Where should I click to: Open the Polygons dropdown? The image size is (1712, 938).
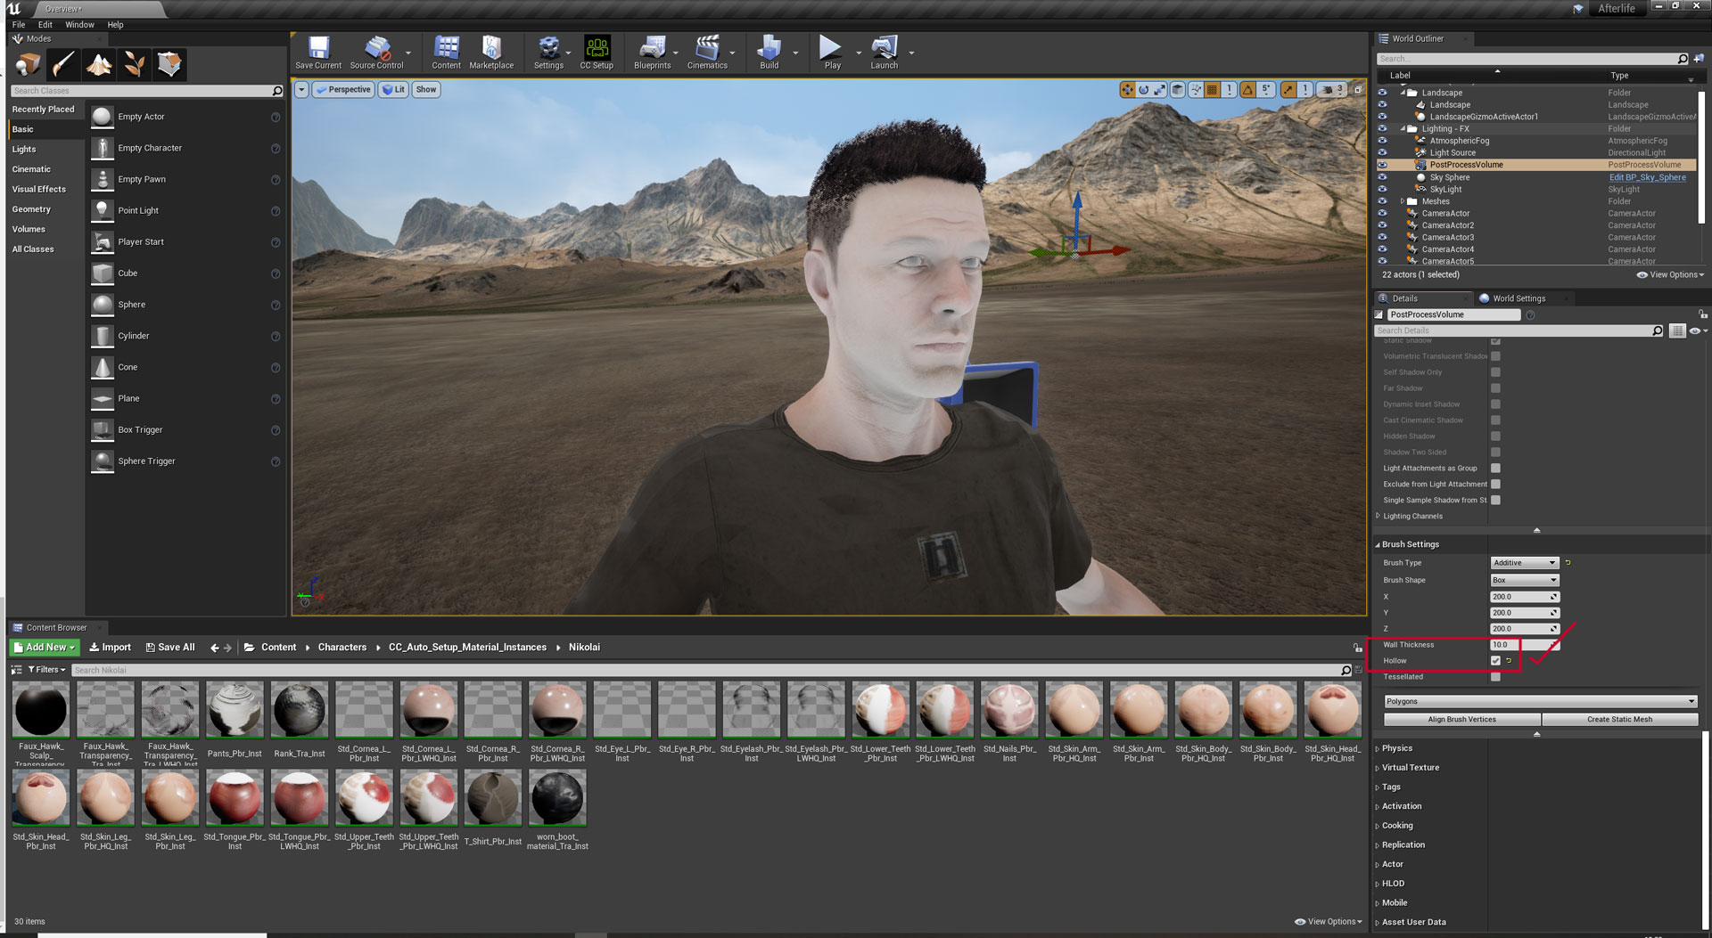tap(1540, 701)
